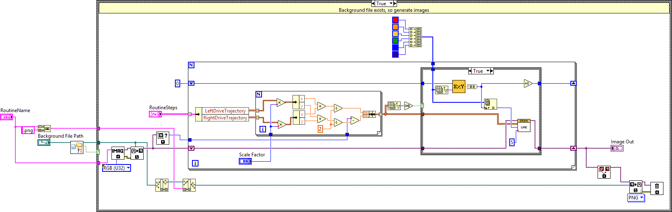The image size is (672, 212).
Task: Select the RightDriveTrajectory unbundle element
Action: pos(225,118)
